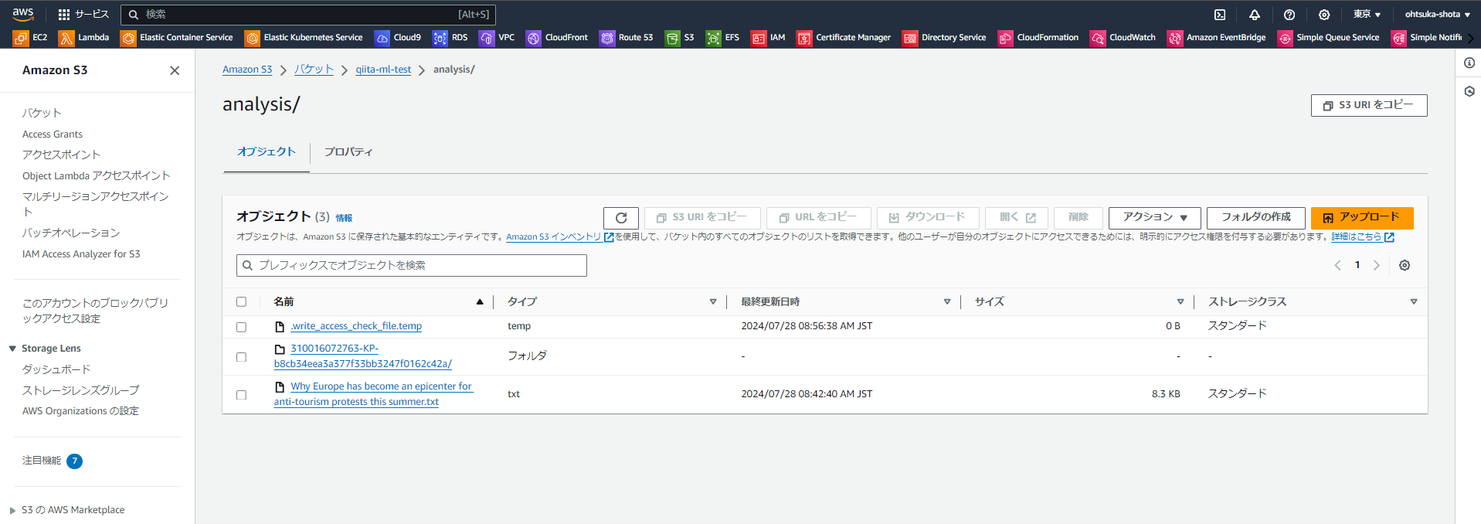Open EFS shortcut
The height and width of the screenshot is (524, 1481).
[x=723, y=37]
